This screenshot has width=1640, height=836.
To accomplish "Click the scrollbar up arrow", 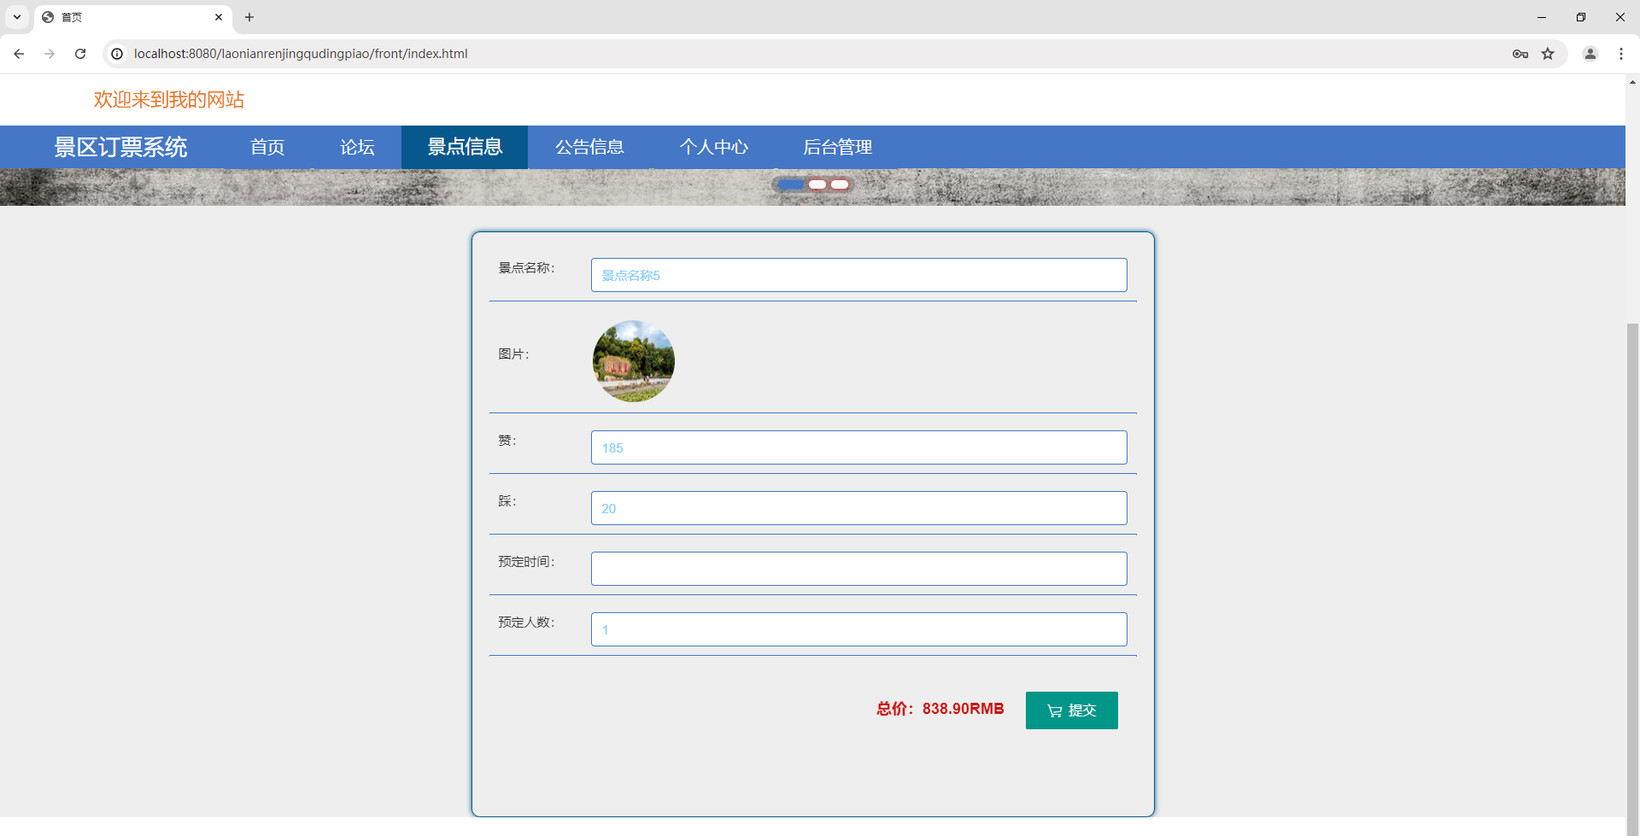I will pos(1632,82).
